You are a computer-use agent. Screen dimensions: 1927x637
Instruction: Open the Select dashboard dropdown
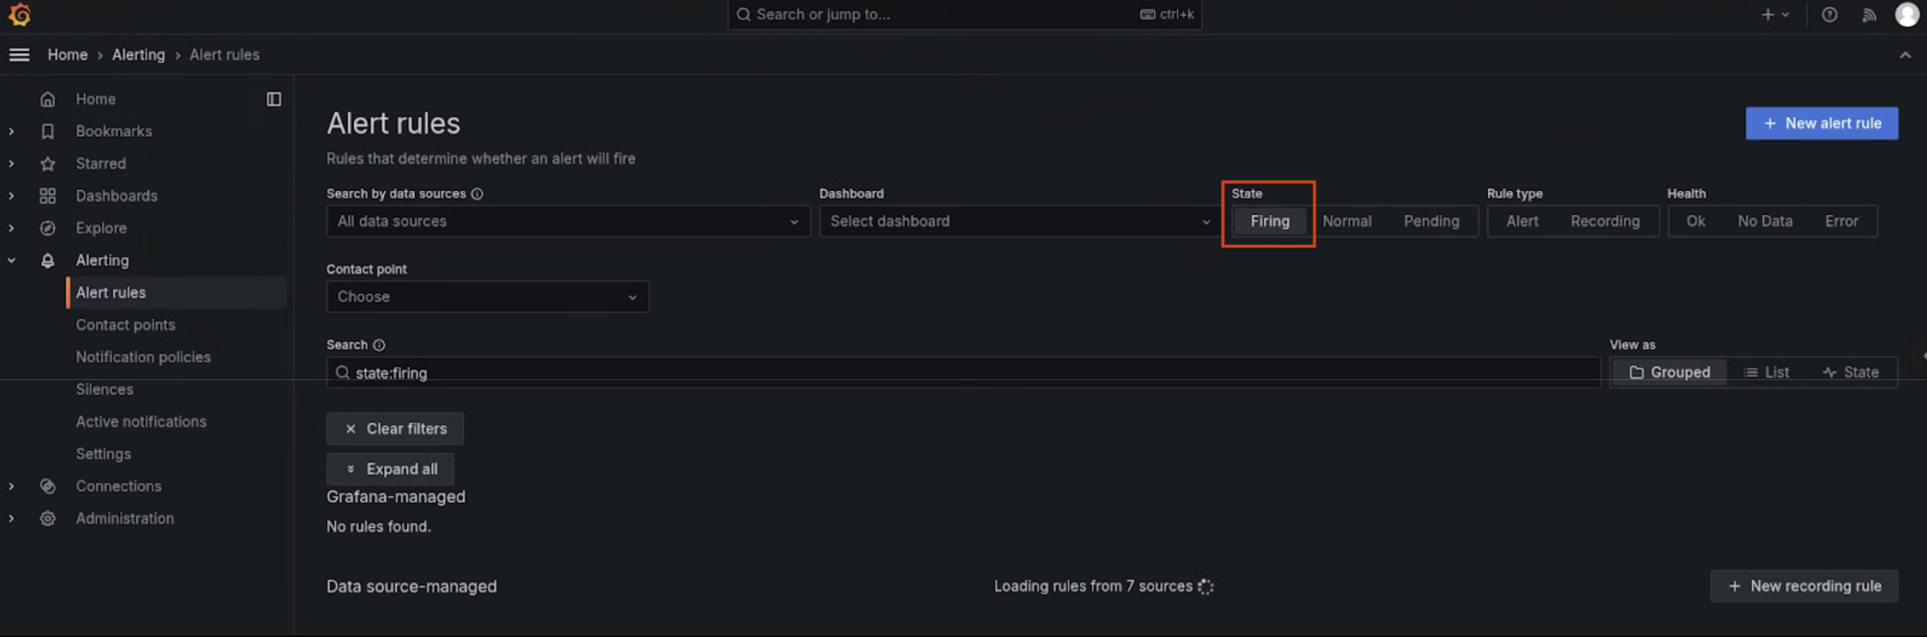pyautogui.click(x=1019, y=221)
